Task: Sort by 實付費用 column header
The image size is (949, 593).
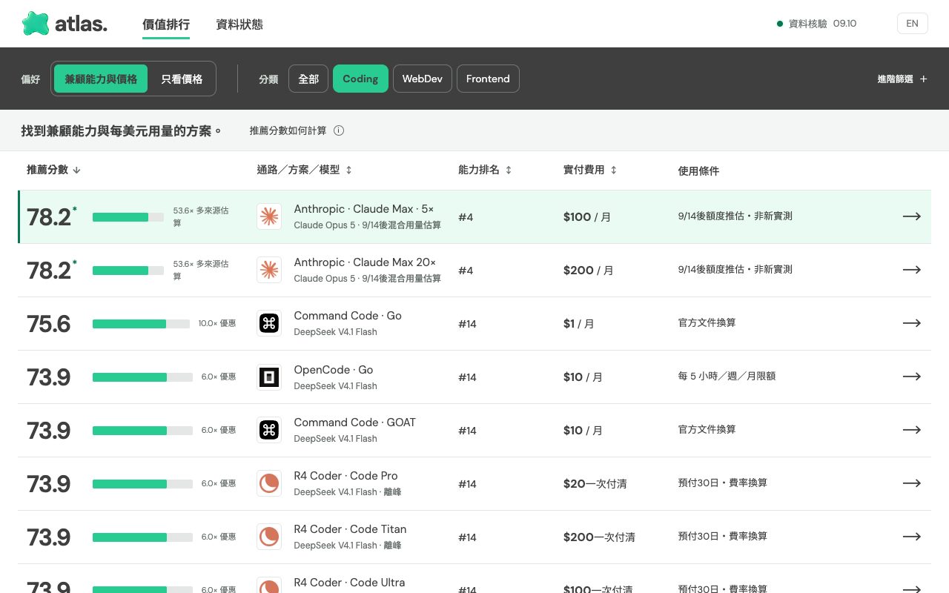Action: pyautogui.click(x=590, y=170)
